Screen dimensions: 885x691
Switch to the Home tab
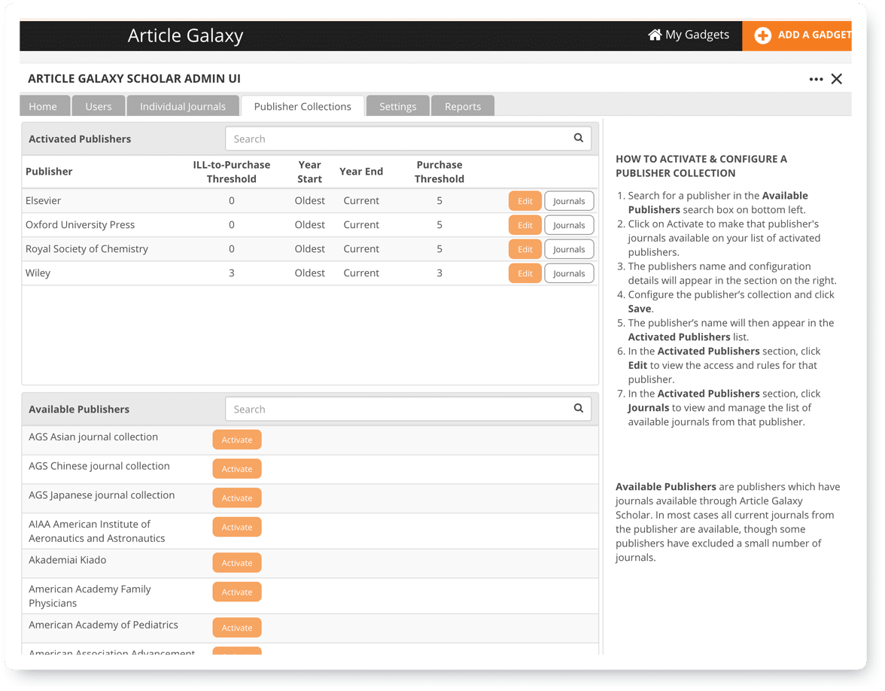point(43,106)
